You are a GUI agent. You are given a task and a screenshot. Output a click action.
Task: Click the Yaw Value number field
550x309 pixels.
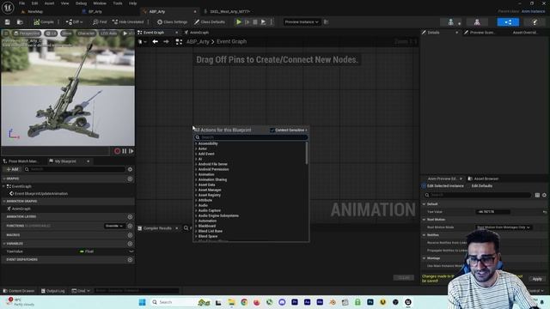click(492, 212)
